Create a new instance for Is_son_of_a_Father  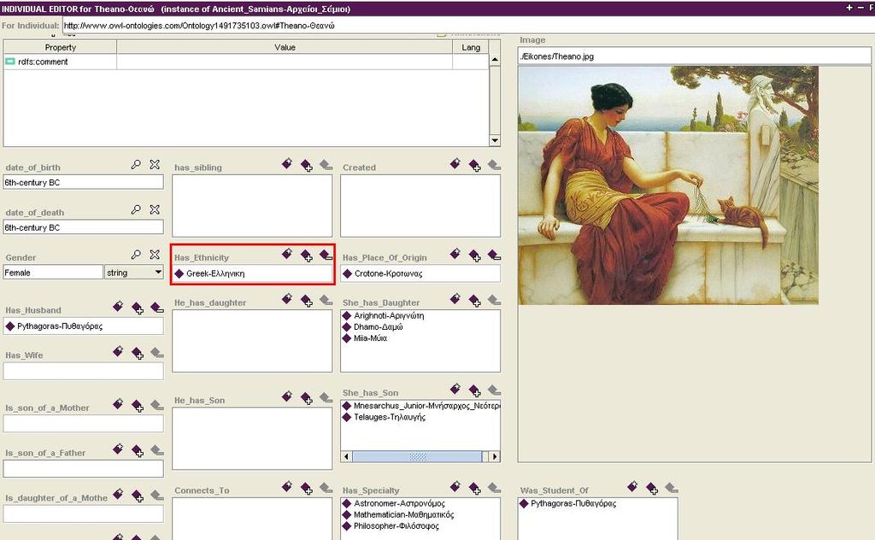tap(118, 449)
